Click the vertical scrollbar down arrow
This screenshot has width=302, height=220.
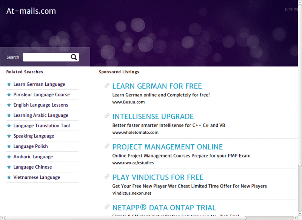(300, 214)
